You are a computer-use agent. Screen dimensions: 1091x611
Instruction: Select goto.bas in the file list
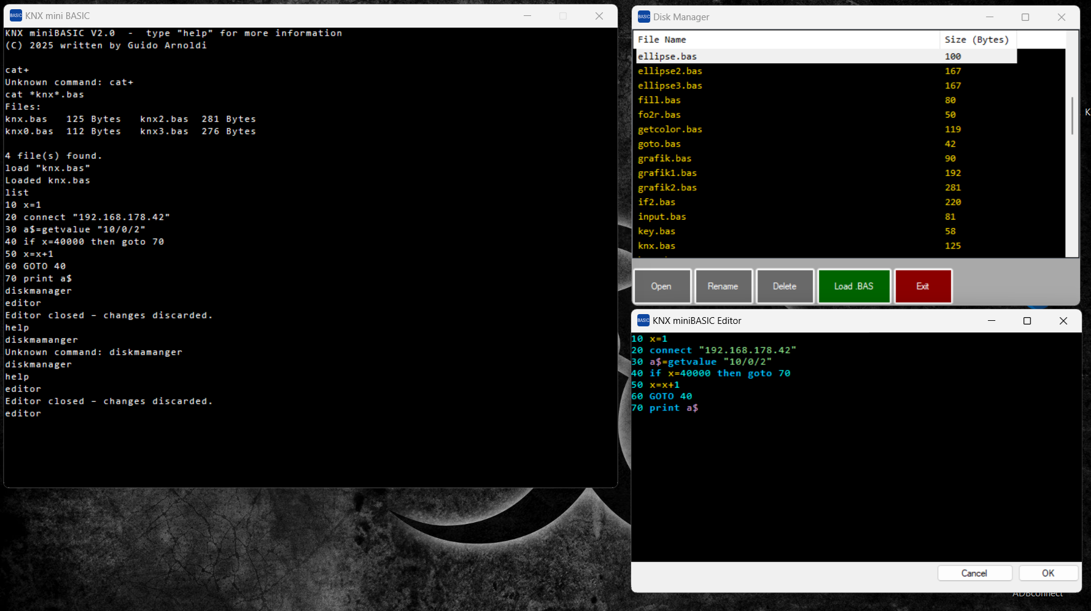(659, 144)
